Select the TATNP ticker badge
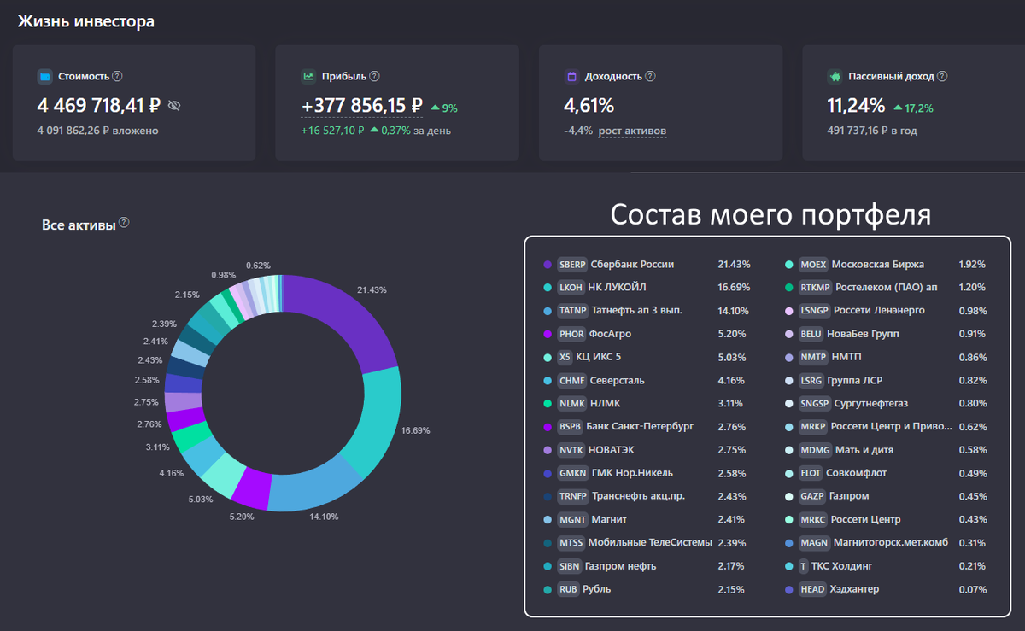The image size is (1025, 631). [572, 311]
